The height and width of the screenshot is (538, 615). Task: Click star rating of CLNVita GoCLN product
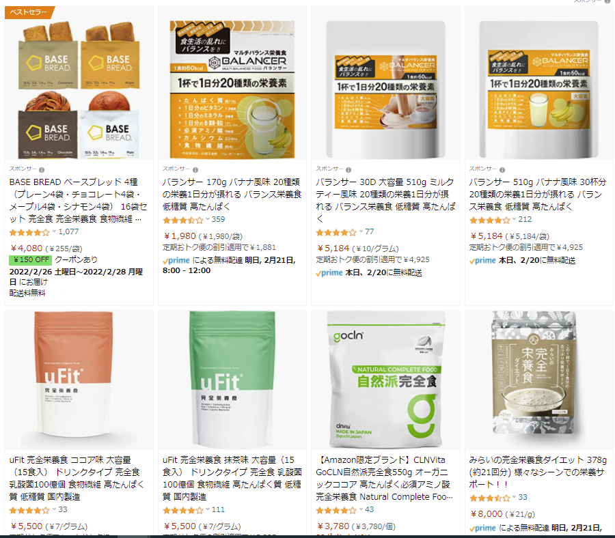tap(336, 510)
